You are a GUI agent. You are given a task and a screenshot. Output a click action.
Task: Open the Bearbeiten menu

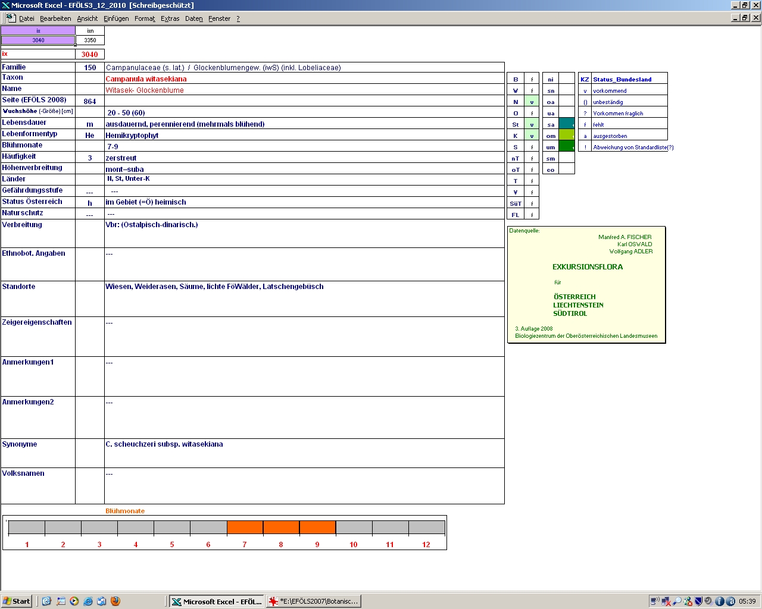tap(55, 18)
